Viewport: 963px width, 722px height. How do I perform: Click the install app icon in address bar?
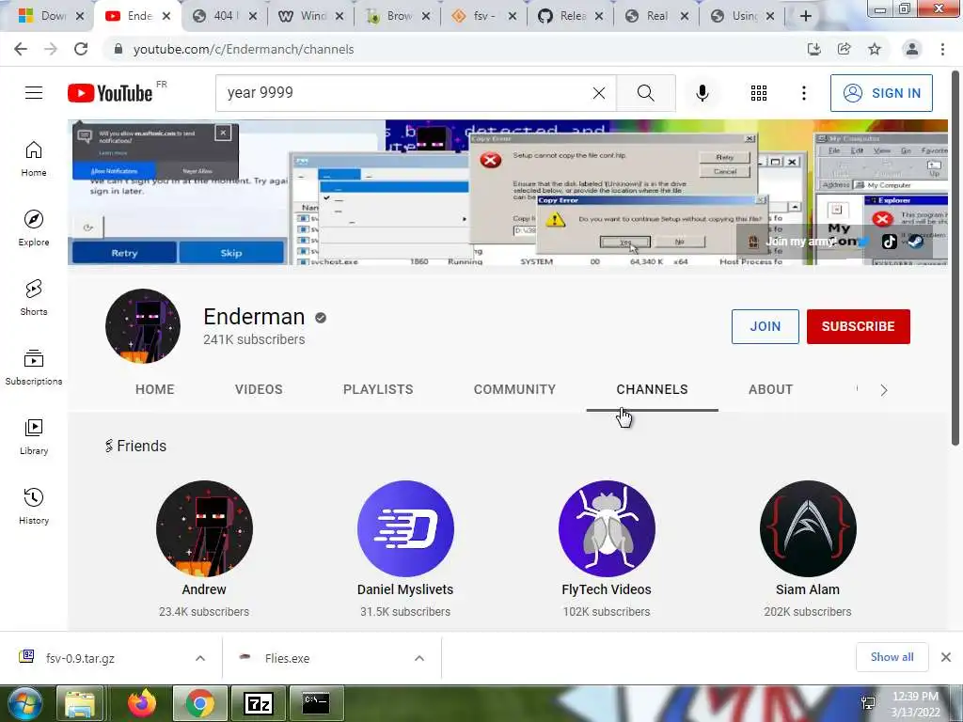[813, 49]
